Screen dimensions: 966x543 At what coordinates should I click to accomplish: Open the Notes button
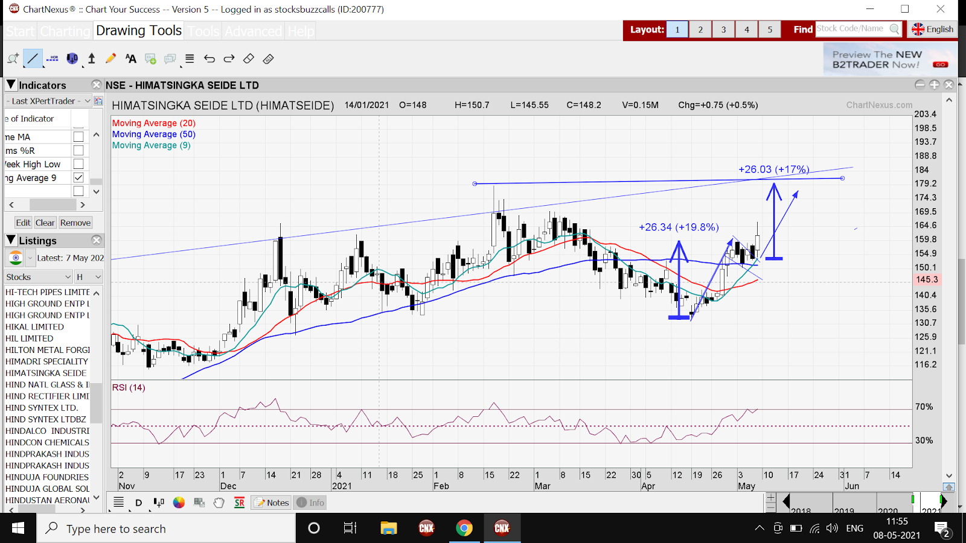tap(271, 503)
